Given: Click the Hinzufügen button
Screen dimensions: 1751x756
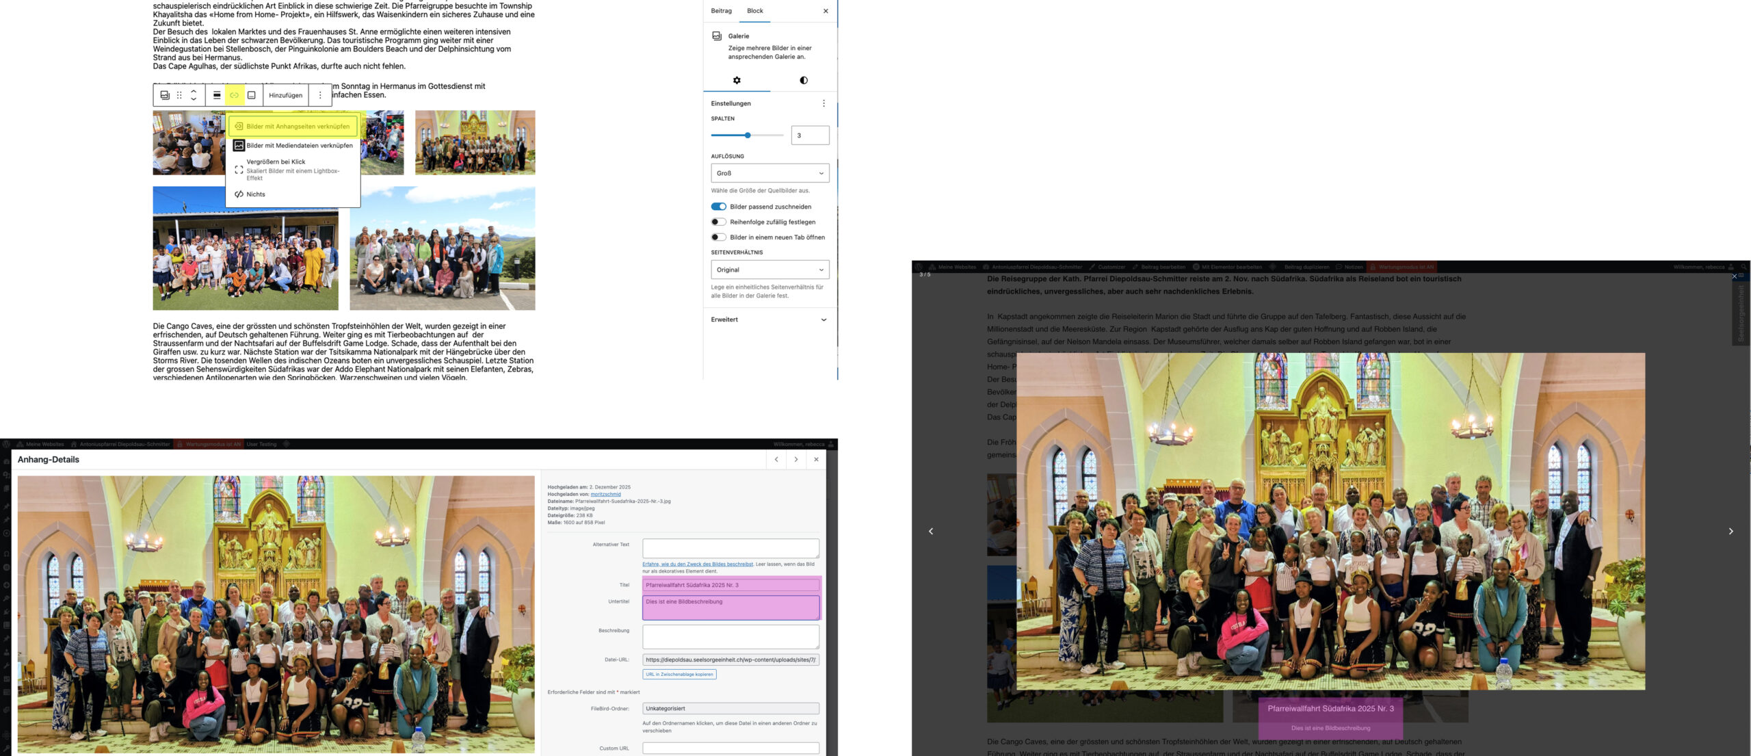Looking at the screenshot, I should click(x=285, y=95).
